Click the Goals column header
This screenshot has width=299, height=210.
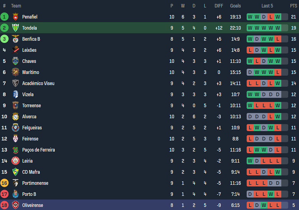pyautogui.click(x=235, y=6)
